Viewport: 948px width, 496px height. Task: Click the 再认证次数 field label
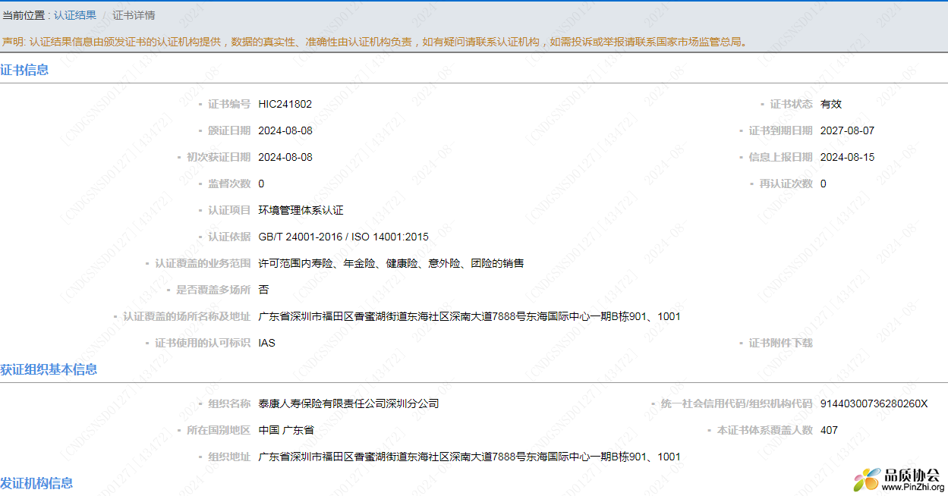(x=786, y=184)
